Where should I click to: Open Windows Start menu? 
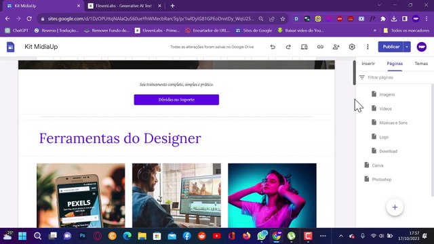pyautogui.click(x=22, y=236)
